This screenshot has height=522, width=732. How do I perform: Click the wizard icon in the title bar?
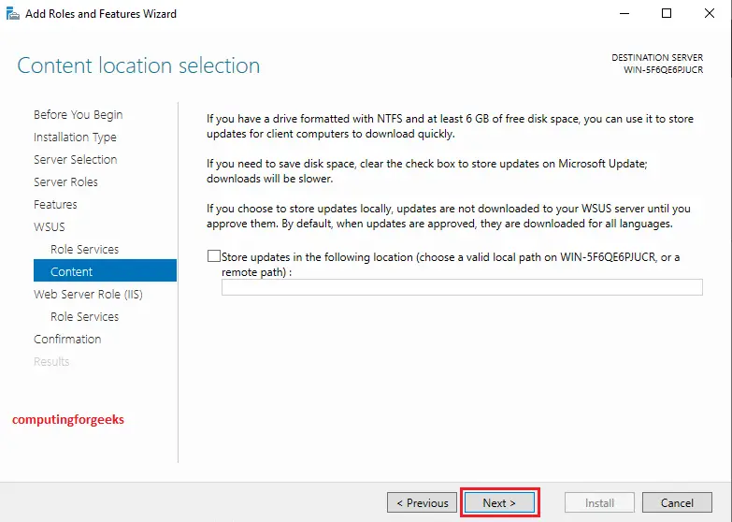[12, 14]
